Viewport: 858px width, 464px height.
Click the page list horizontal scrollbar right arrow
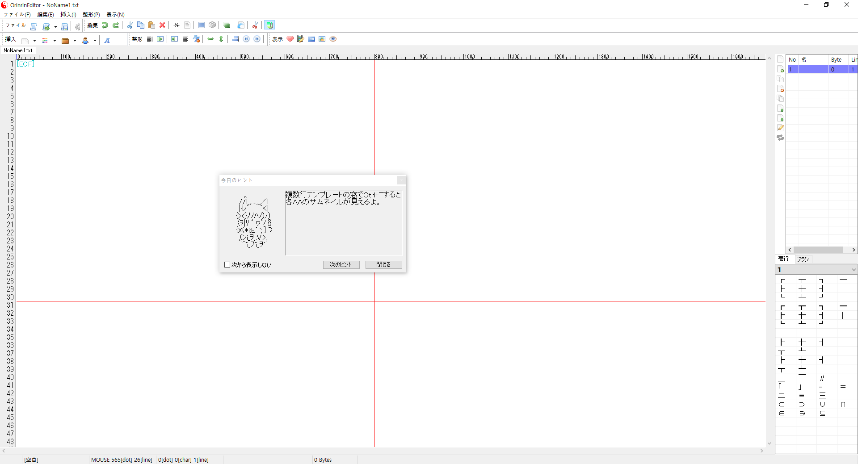coord(854,250)
